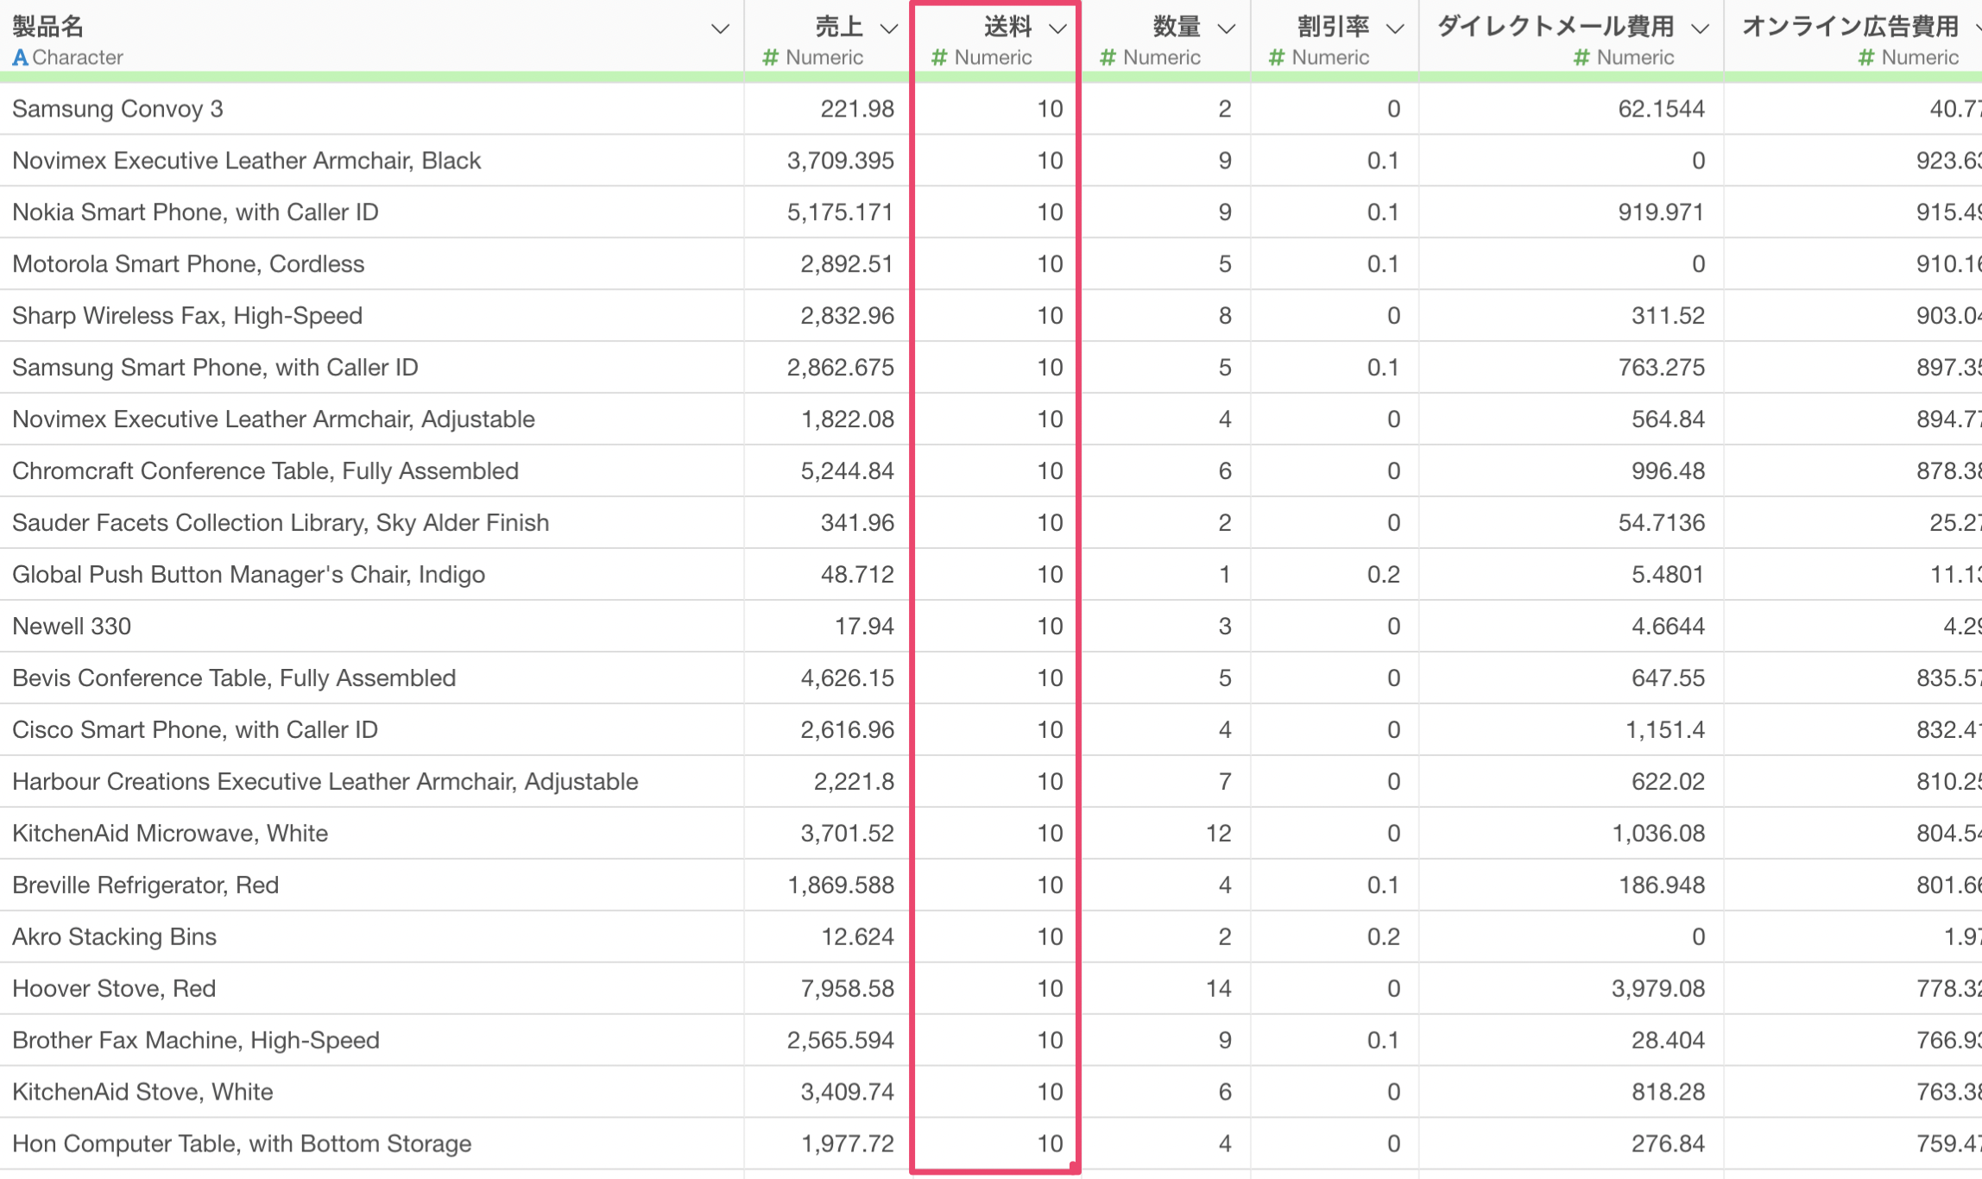
Task: Select the オンライン広告費用 column header label
Action: tap(1850, 27)
